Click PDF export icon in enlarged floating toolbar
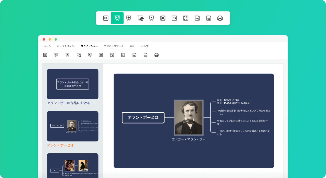The image size is (326, 178). (x=209, y=18)
